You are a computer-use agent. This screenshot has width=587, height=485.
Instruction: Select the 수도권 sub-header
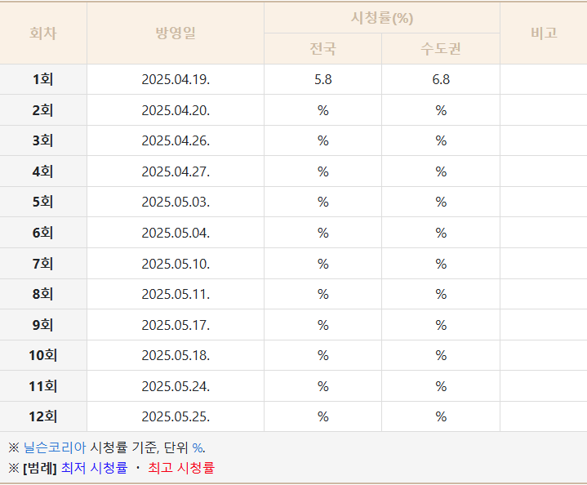[441, 49]
